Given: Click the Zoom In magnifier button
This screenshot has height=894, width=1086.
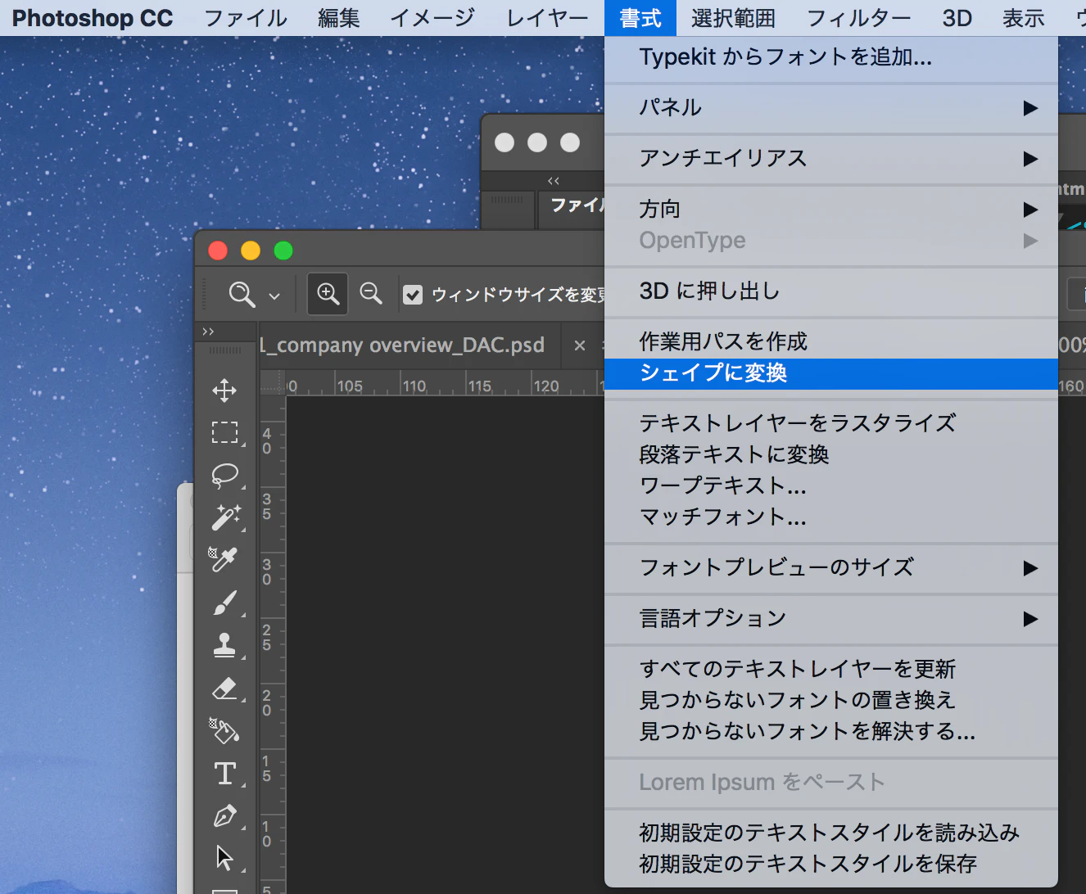Looking at the screenshot, I should 328,294.
